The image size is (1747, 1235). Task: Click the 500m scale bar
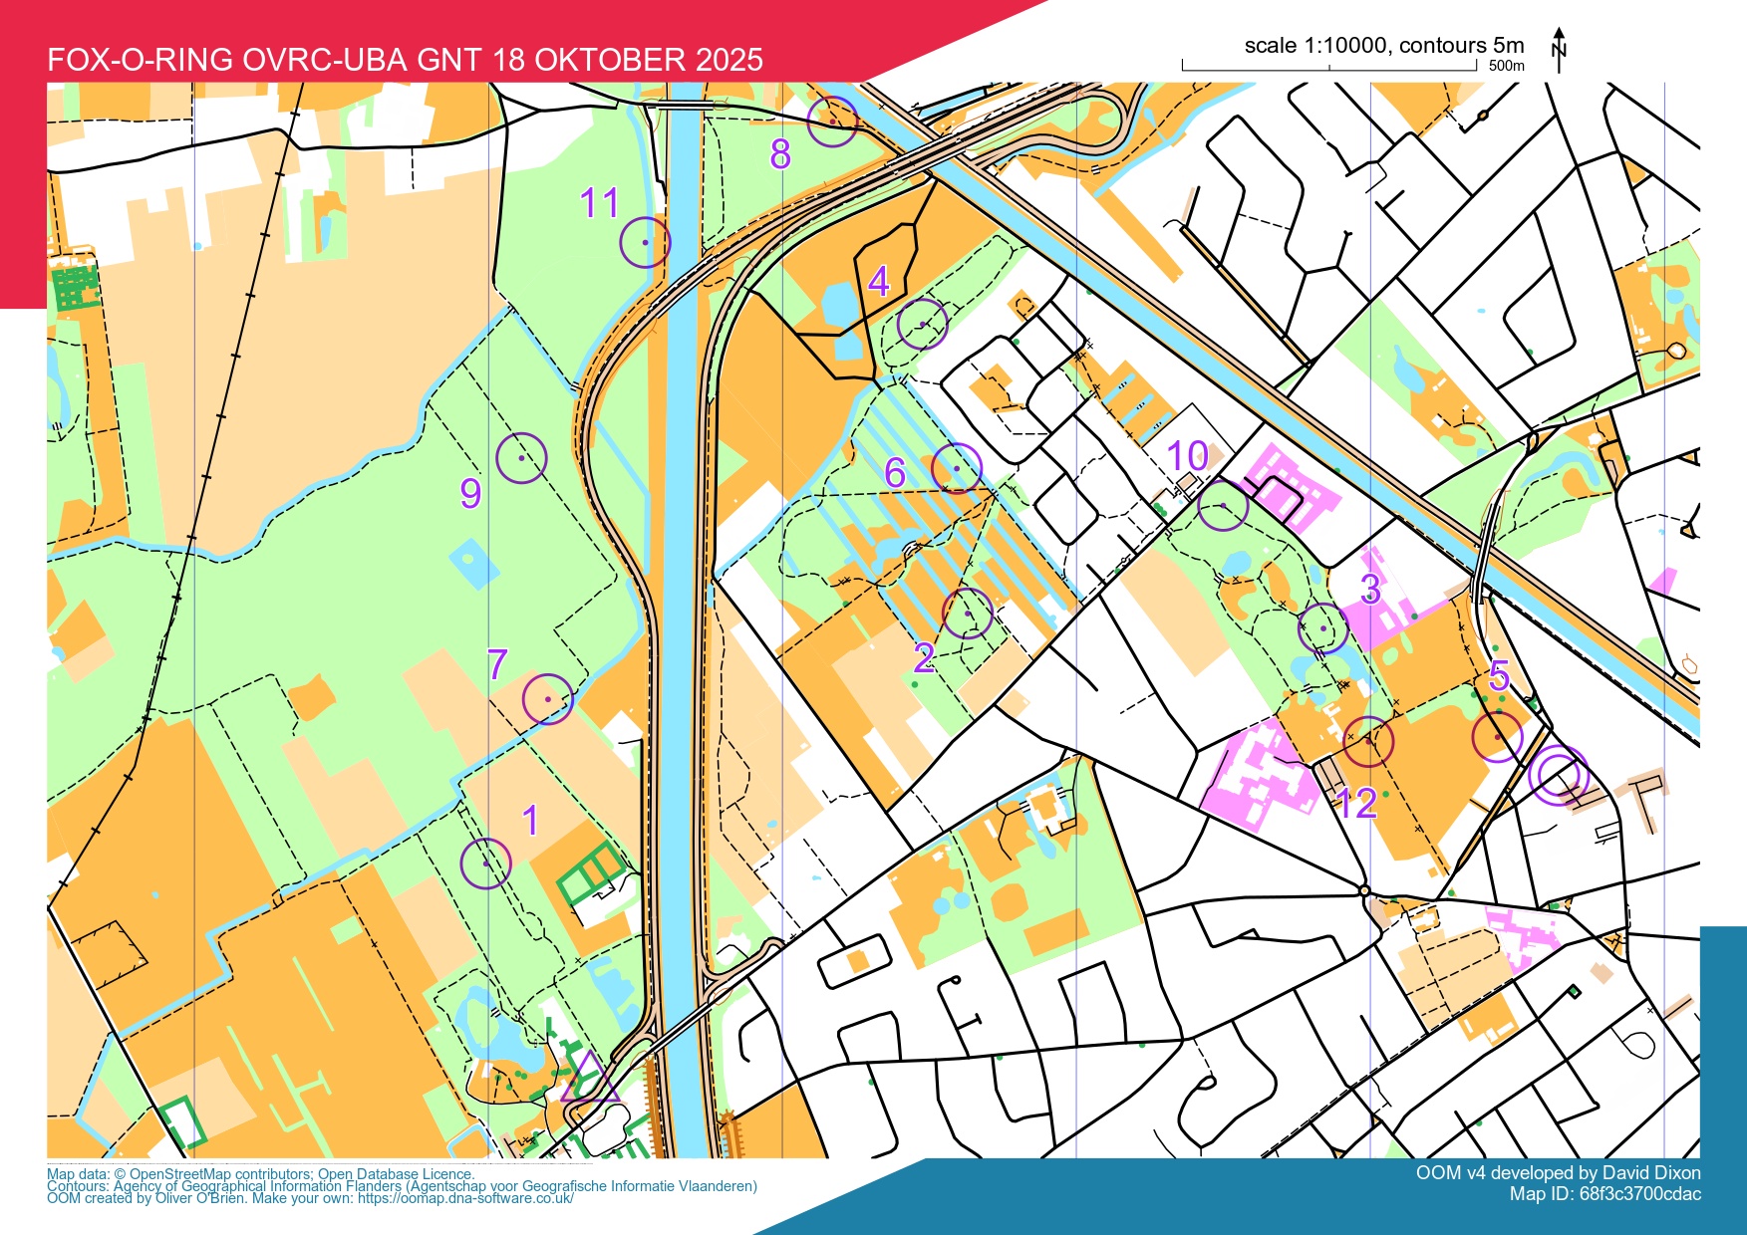[1328, 67]
